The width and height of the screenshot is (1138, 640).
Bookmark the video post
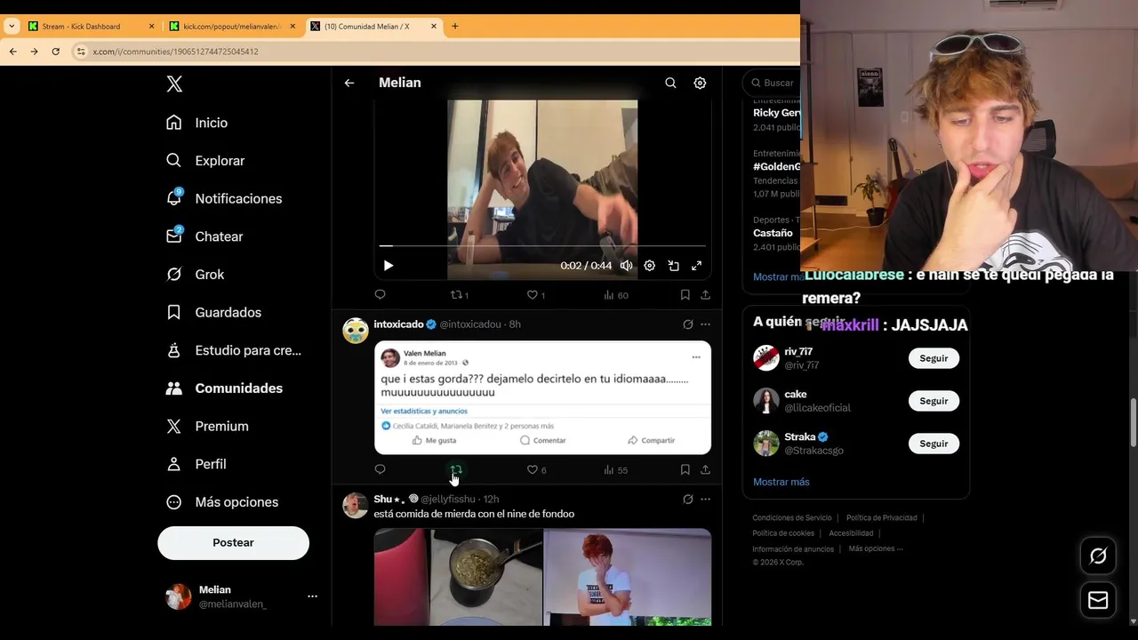coord(685,294)
